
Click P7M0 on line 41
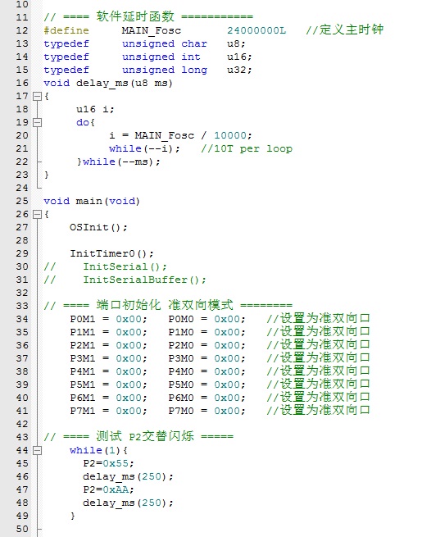[181, 411]
